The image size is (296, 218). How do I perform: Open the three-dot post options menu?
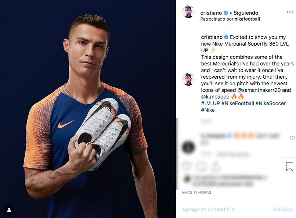tap(290, 12)
